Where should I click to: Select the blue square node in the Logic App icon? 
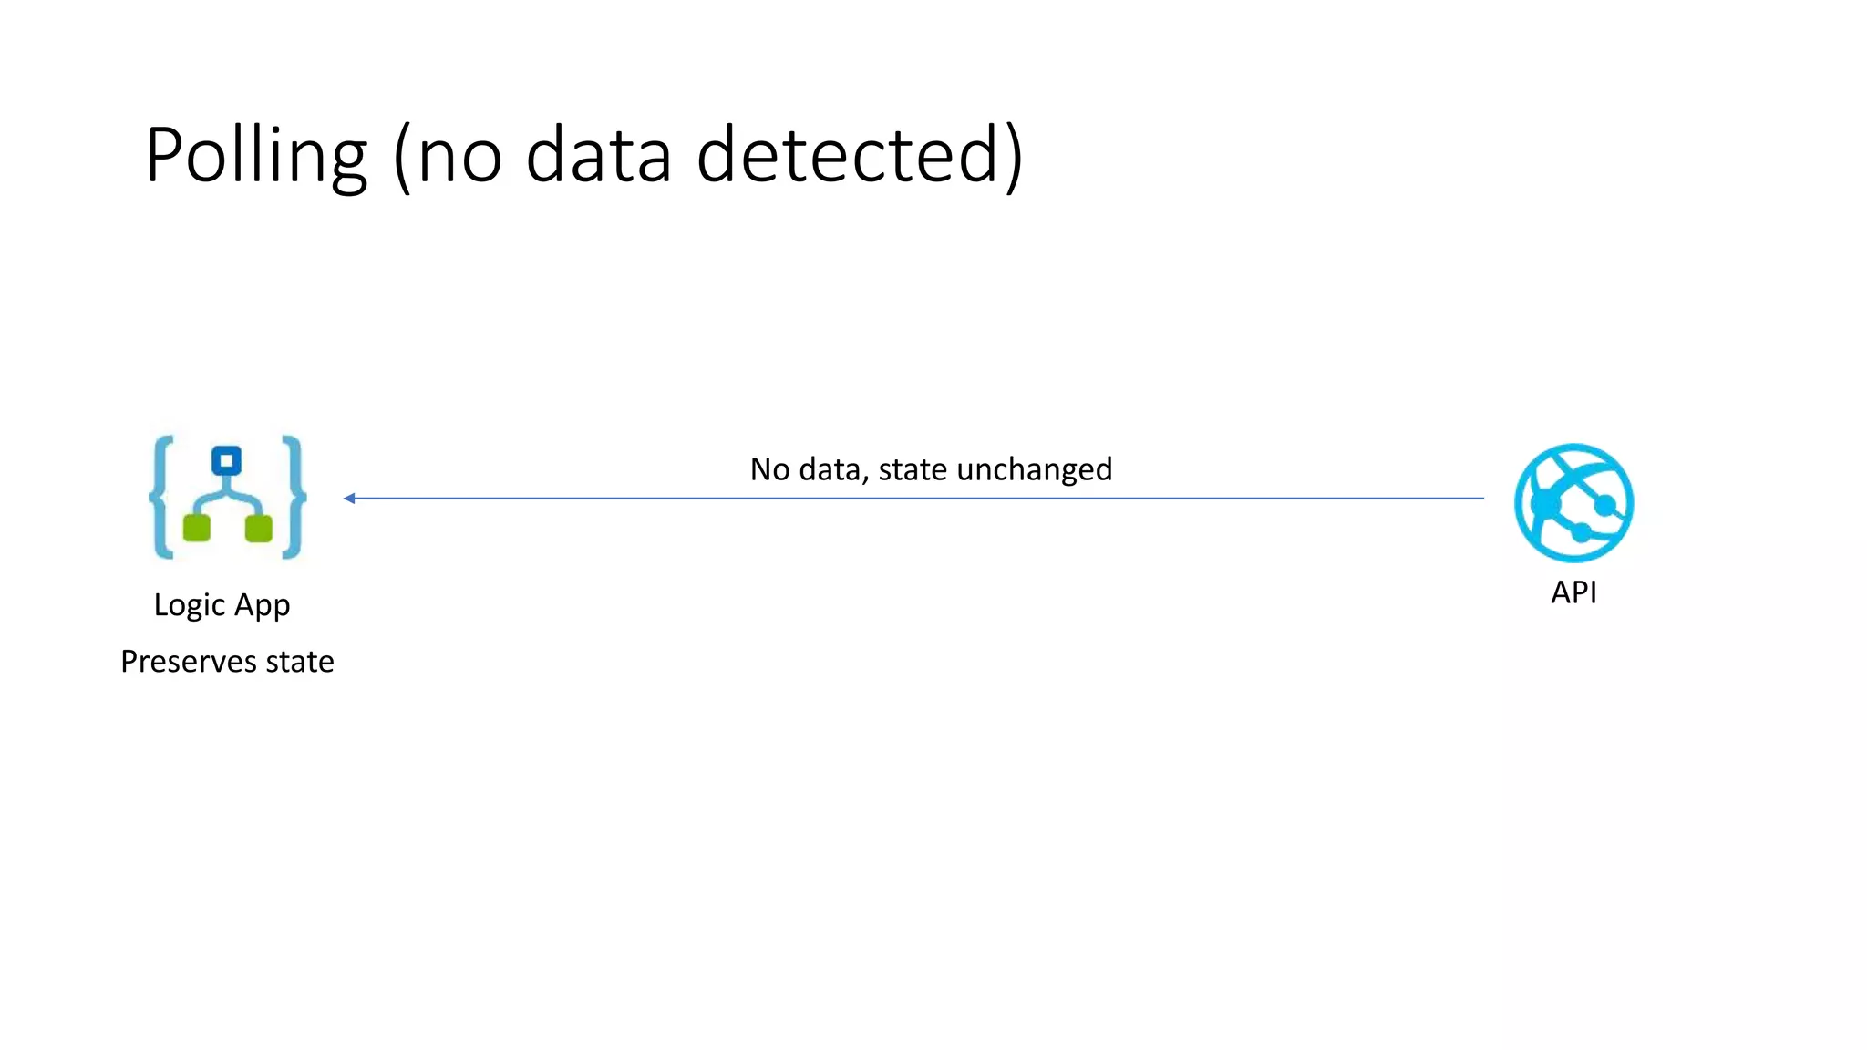pyautogui.click(x=226, y=460)
